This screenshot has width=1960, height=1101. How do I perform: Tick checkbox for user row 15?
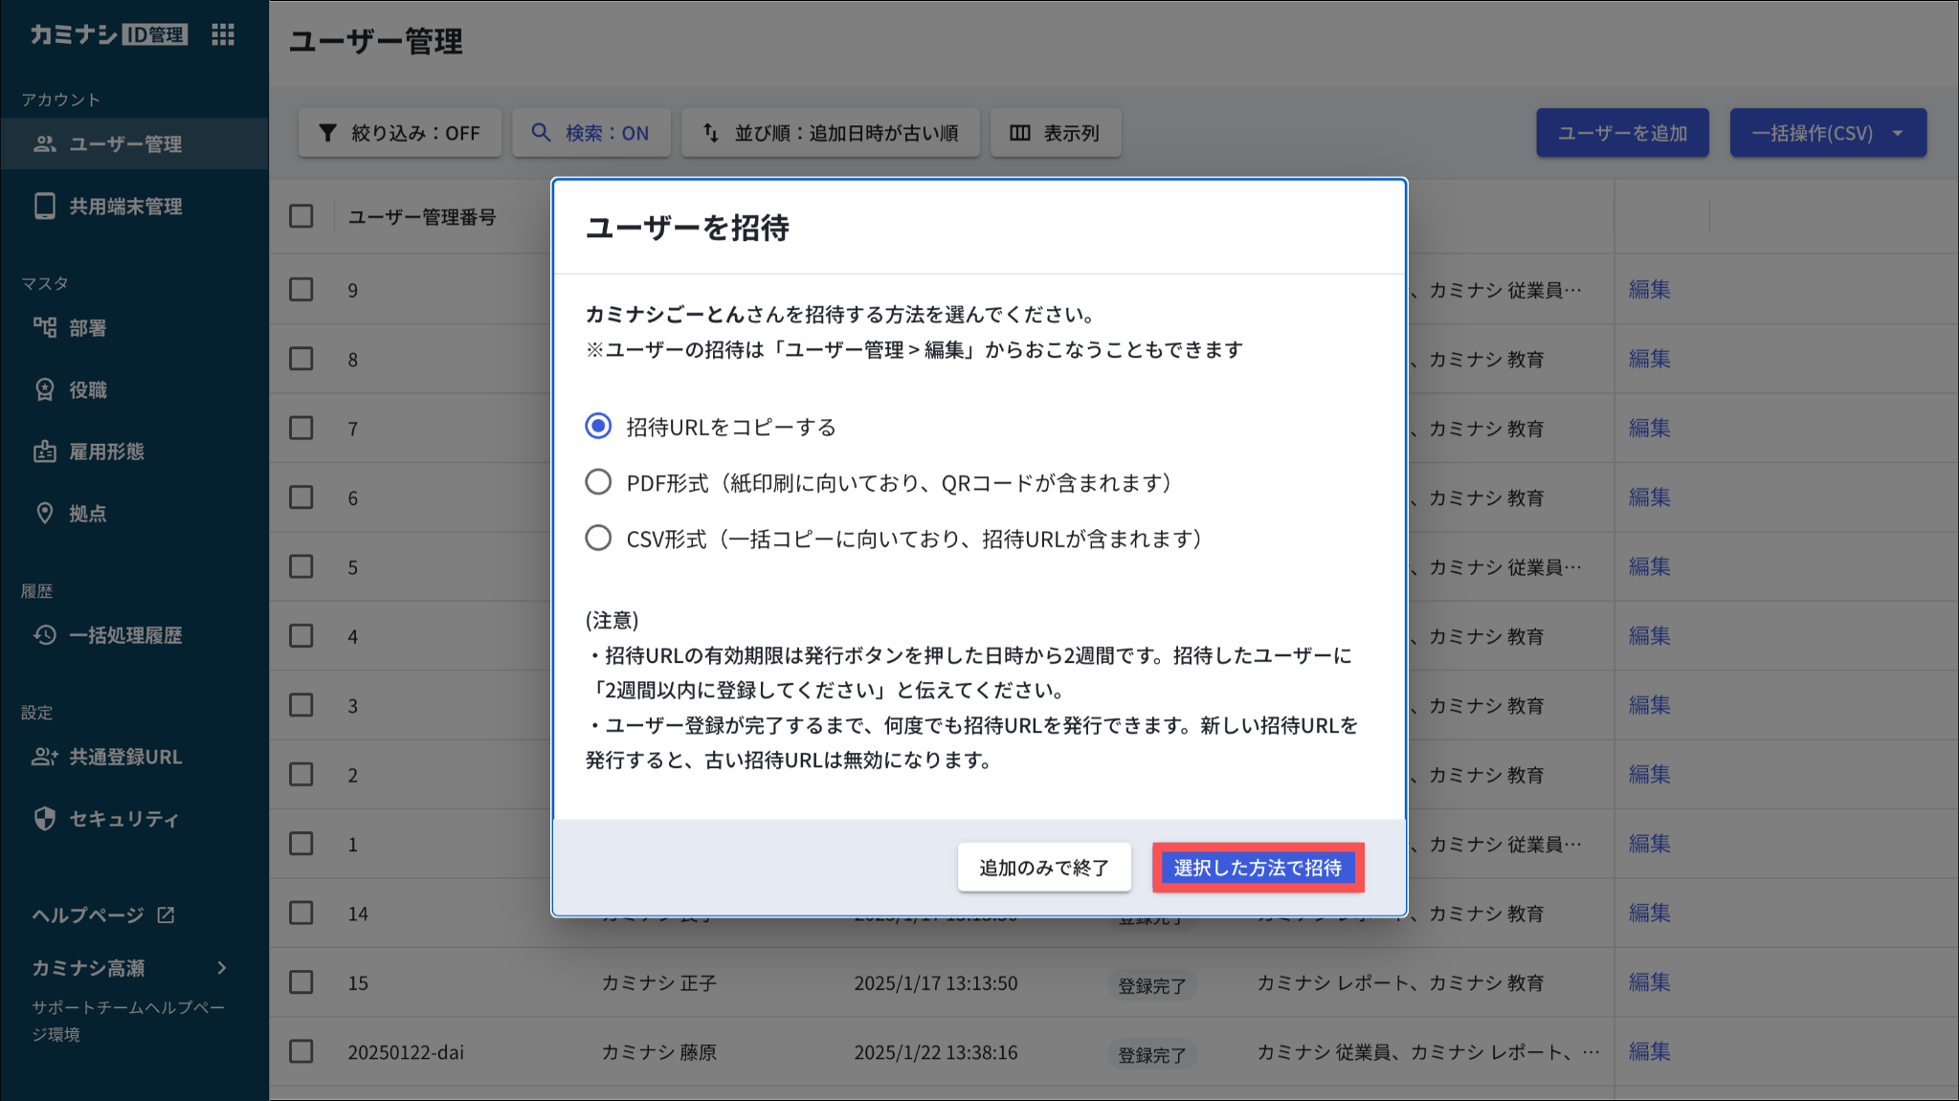point(301,982)
